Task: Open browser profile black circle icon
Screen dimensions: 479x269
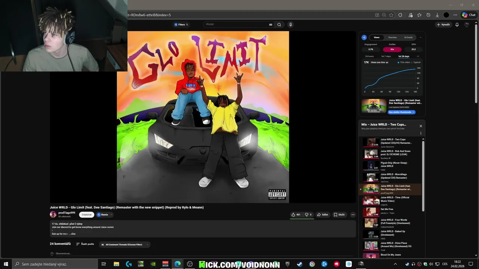Action: pos(446,15)
